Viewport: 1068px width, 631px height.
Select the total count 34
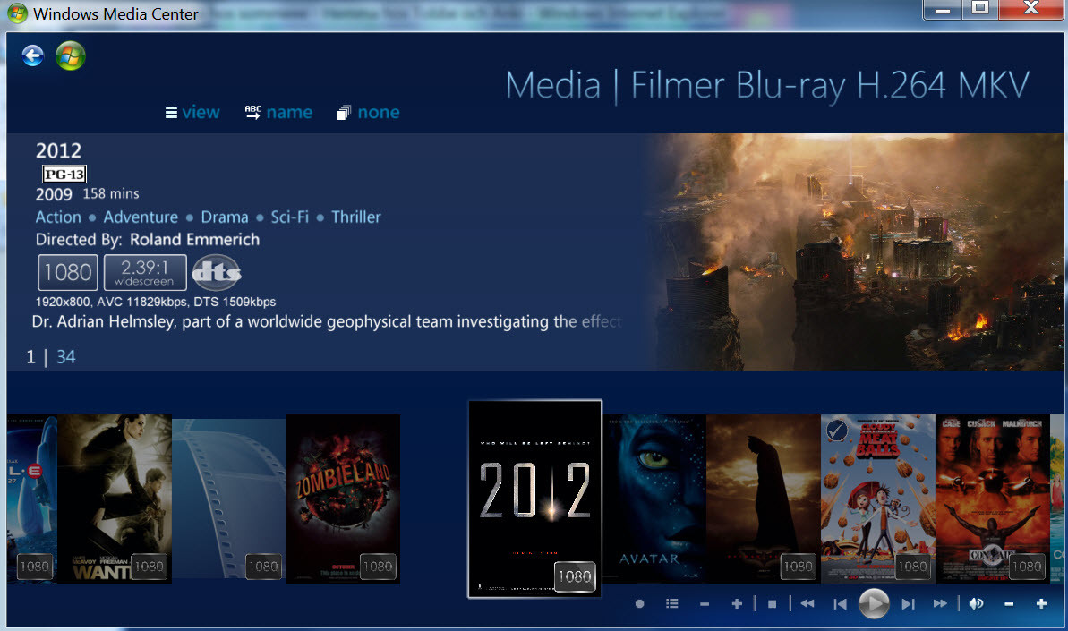66,357
